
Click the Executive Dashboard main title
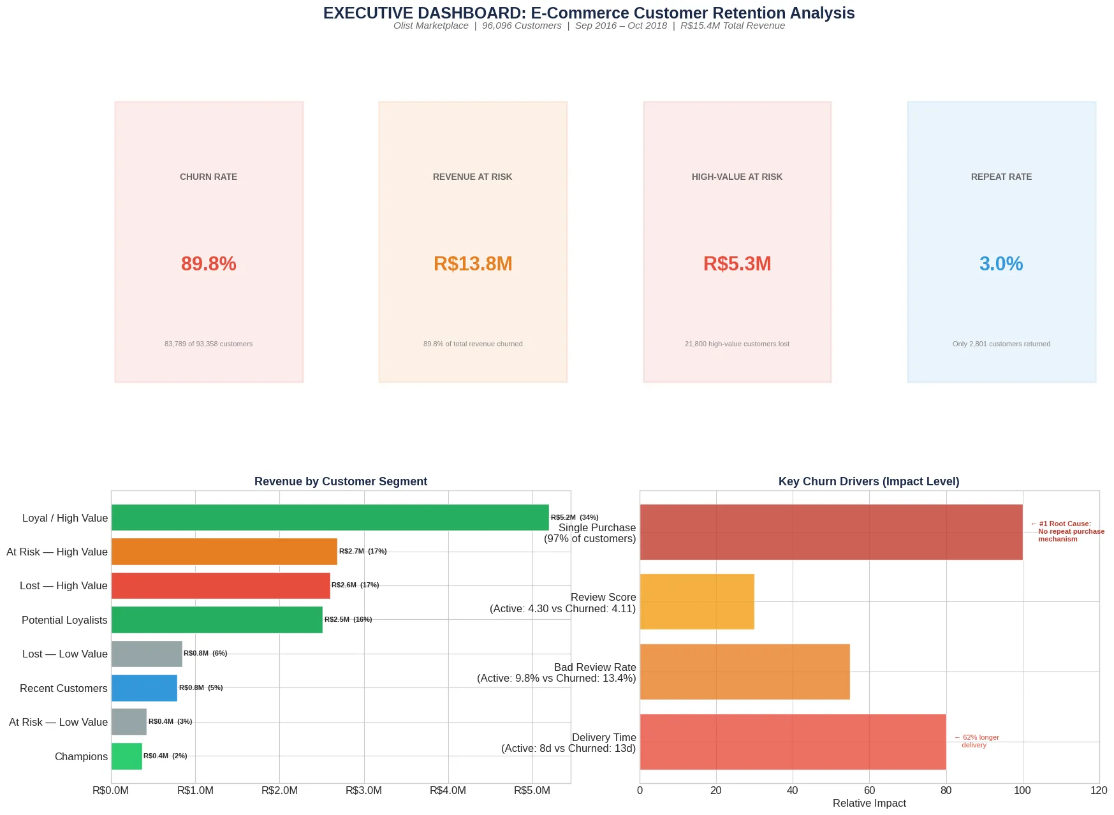(x=589, y=13)
